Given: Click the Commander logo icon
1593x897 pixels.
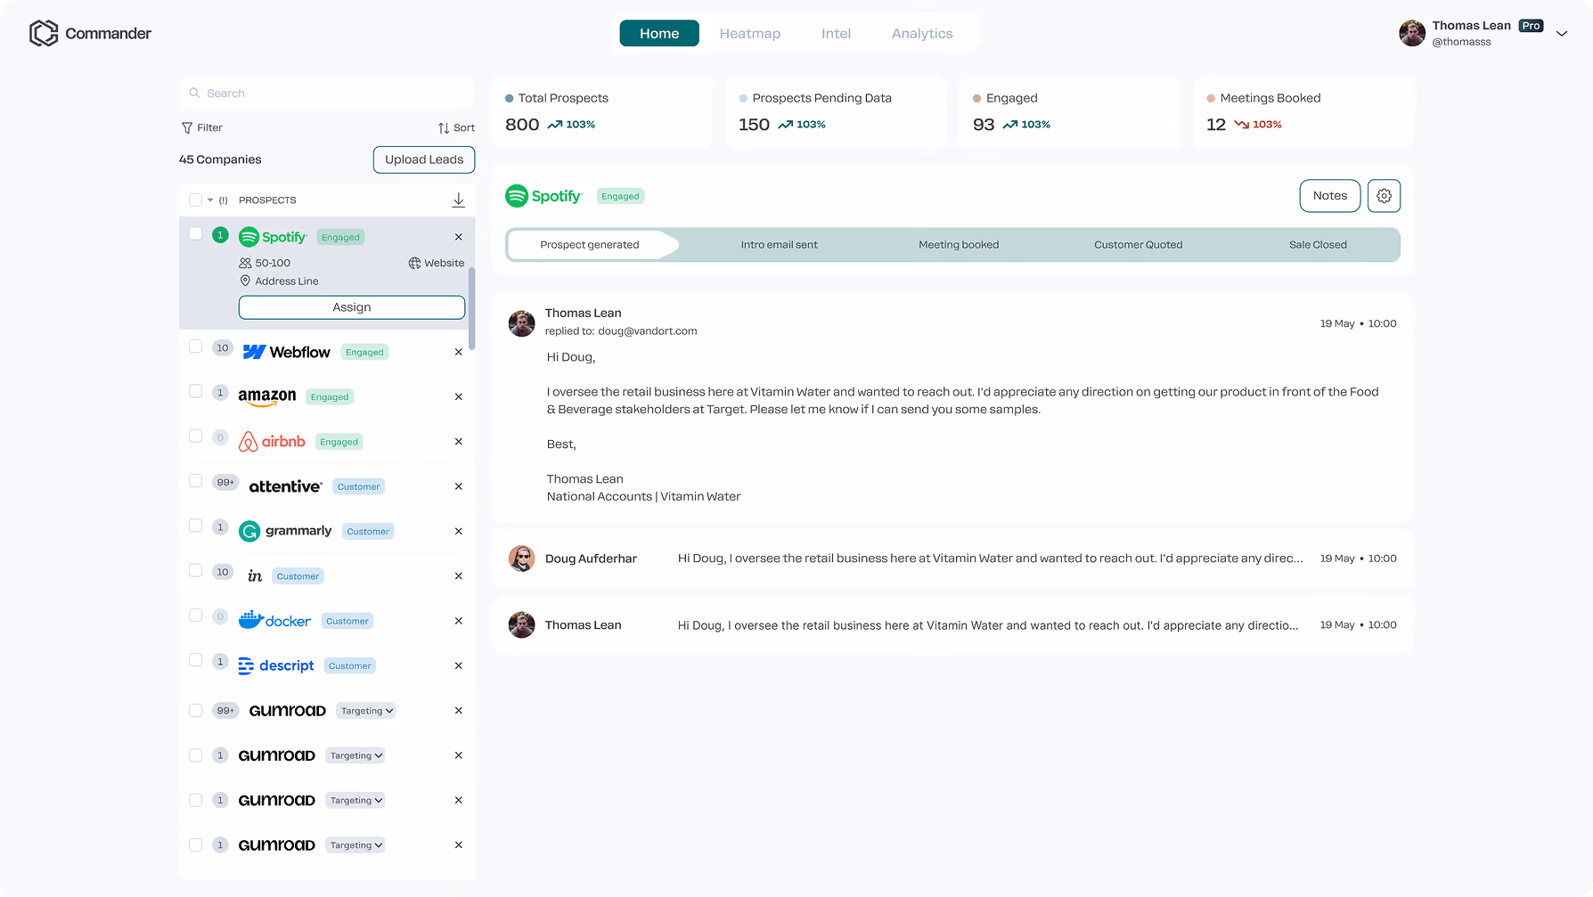Looking at the screenshot, I should (x=44, y=33).
